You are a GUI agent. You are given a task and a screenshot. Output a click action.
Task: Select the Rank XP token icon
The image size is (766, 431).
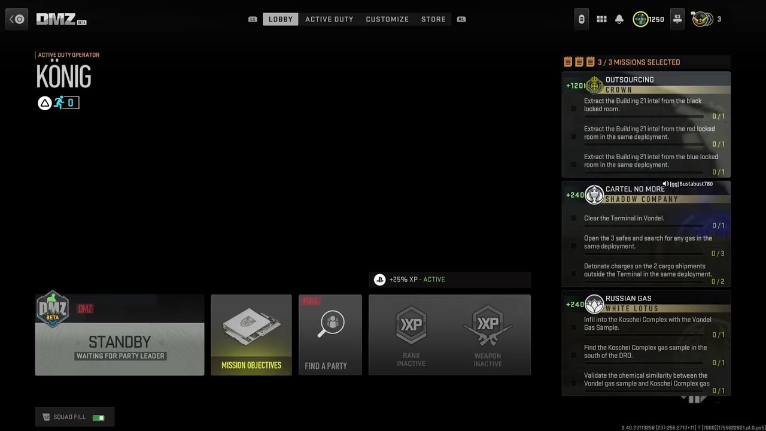pyautogui.click(x=411, y=326)
